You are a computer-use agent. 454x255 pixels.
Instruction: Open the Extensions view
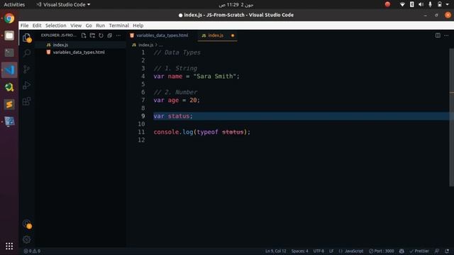coord(27,101)
